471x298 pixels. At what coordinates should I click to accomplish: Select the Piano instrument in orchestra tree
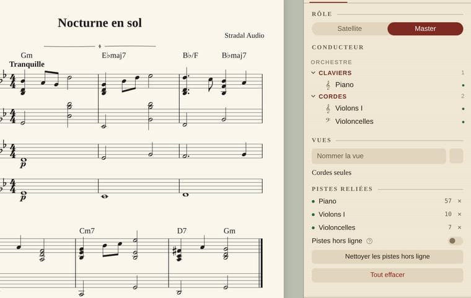(x=344, y=85)
